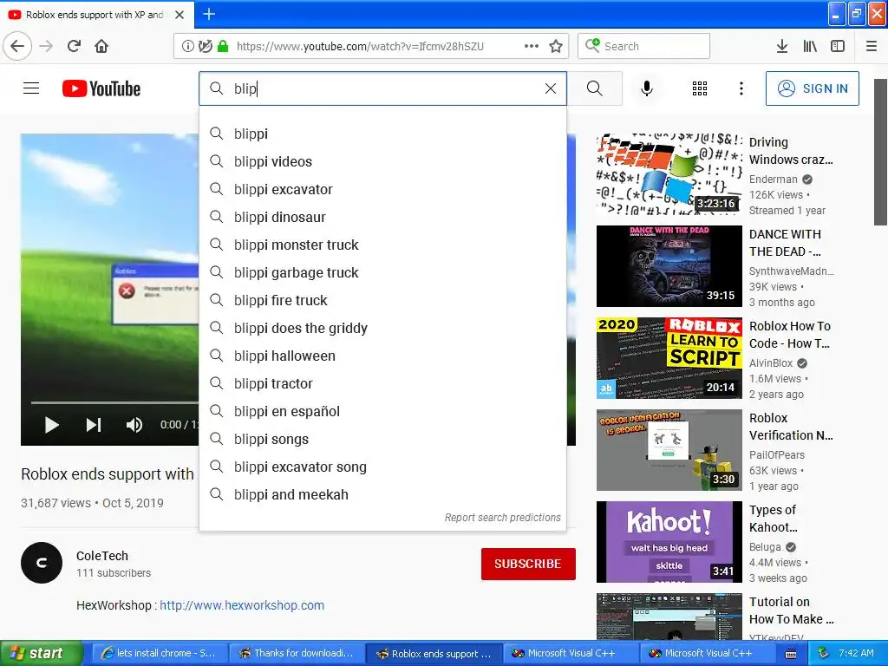Go back using Firefox back arrow
This screenshot has width=888, height=666.
click(x=17, y=46)
